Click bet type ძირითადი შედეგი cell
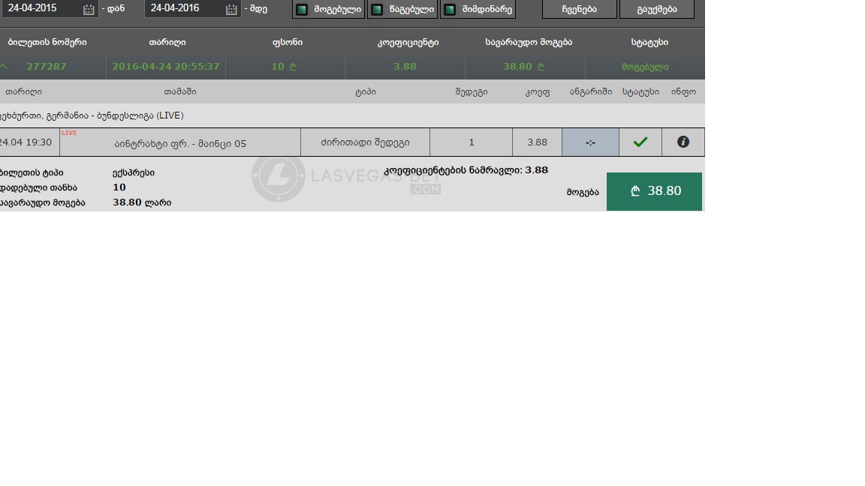865x486 pixels. click(x=365, y=142)
